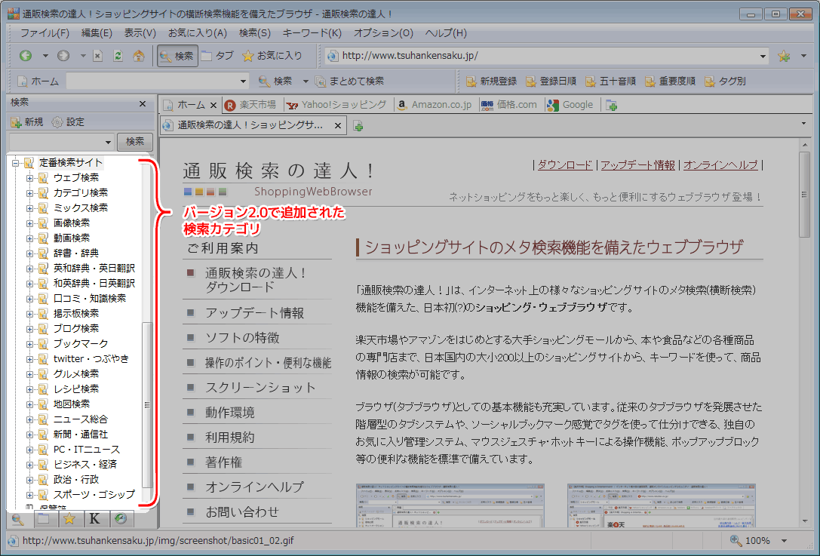Sort favorites with 五十音順
Screen dimensions: 820x556
tap(611, 81)
